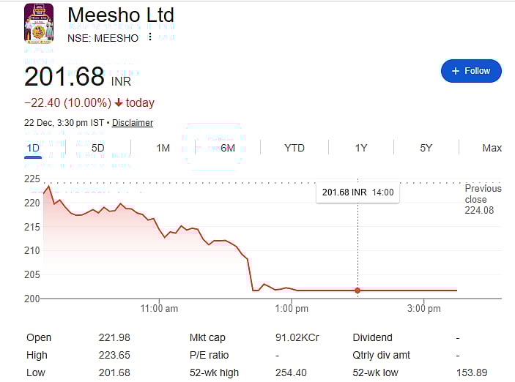
Task: Click the red data point marker on chart
Action: [357, 291]
